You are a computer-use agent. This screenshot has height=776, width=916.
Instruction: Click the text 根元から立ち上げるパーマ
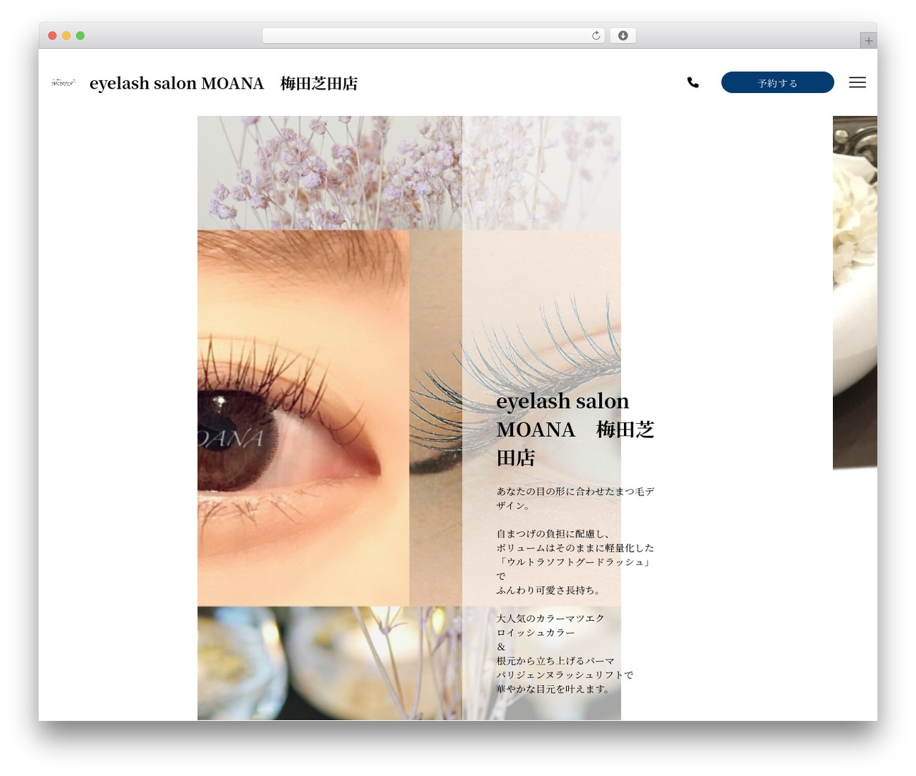(x=555, y=661)
